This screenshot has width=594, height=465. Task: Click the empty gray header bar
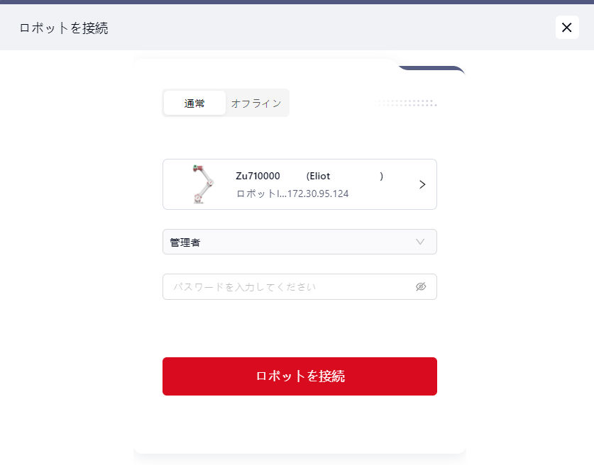point(319,28)
